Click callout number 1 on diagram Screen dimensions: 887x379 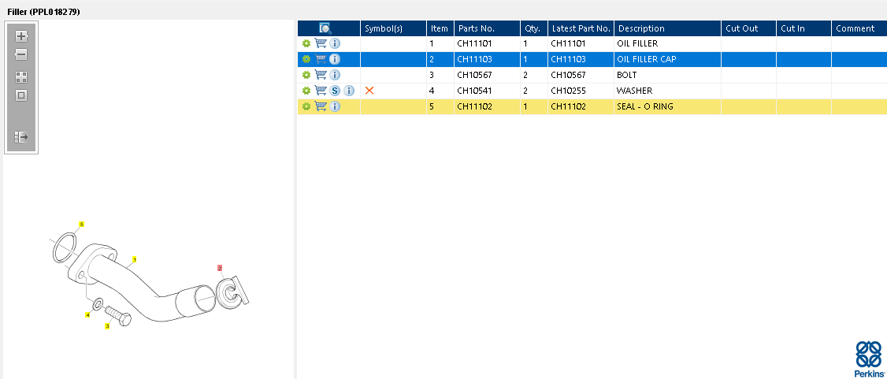click(135, 259)
